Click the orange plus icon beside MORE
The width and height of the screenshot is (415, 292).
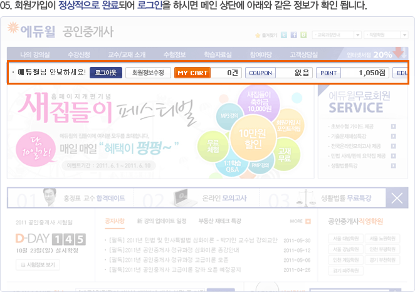308,221
